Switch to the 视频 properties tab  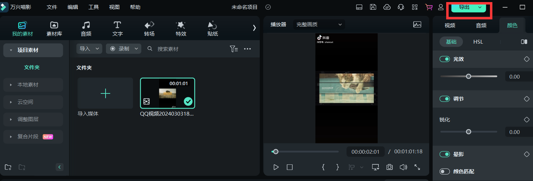450,25
